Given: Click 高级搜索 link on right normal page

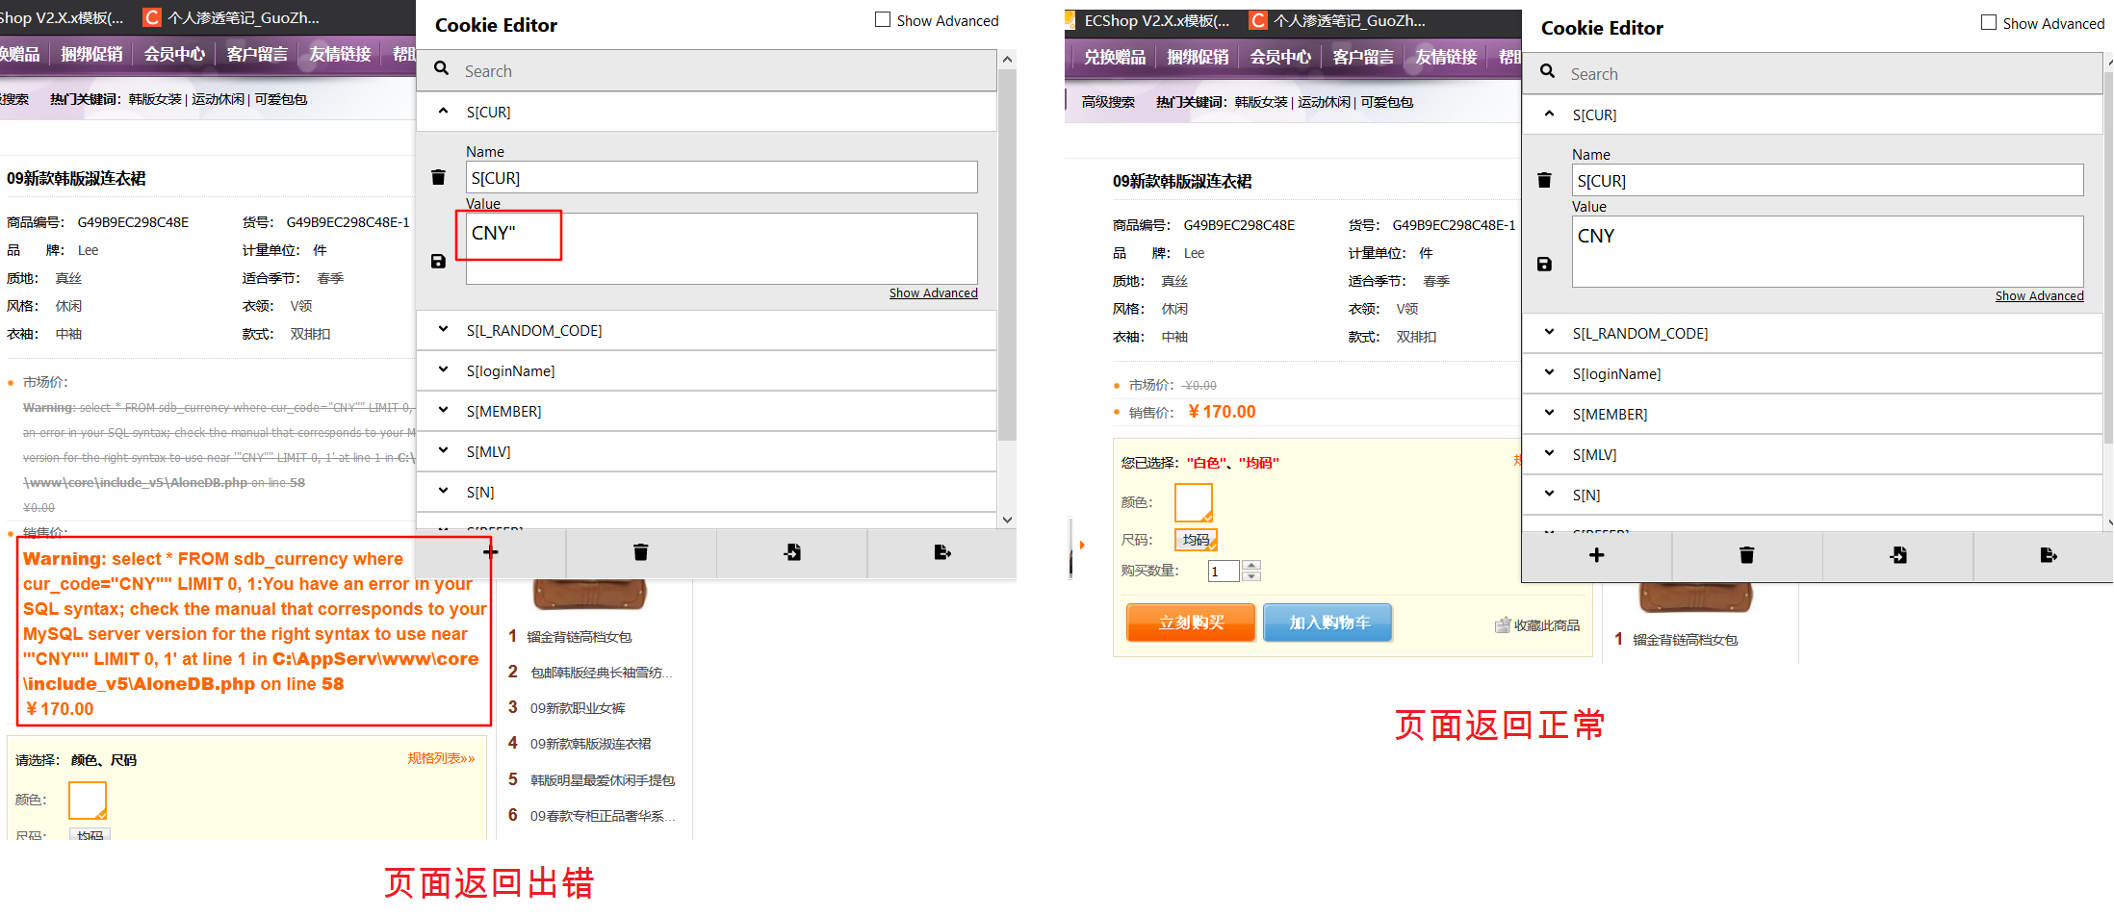Looking at the screenshot, I should pos(1108,102).
